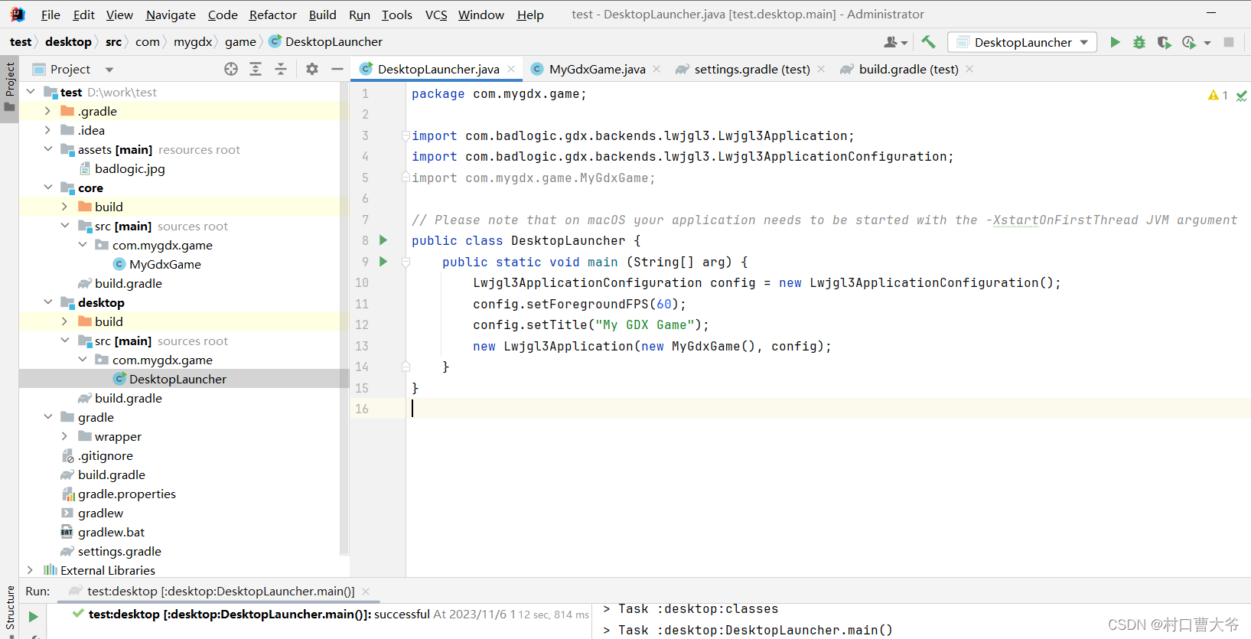
Task: Build the project with the hammer icon
Action: click(x=928, y=42)
